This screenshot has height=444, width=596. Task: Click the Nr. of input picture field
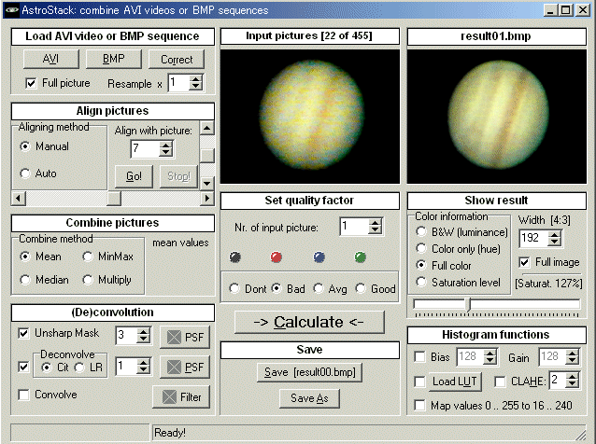coord(354,227)
